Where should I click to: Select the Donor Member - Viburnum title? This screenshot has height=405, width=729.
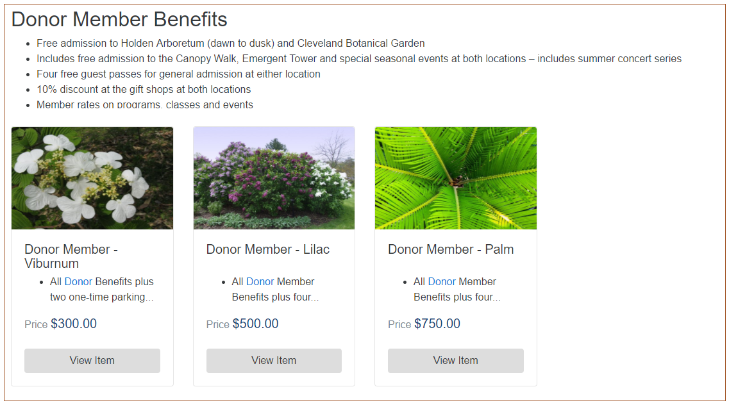click(x=71, y=256)
